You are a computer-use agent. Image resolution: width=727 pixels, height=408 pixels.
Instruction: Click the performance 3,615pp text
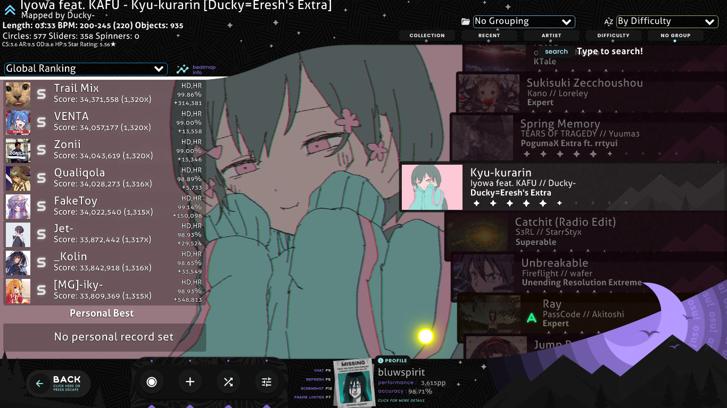pyautogui.click(x=412, y=382)
